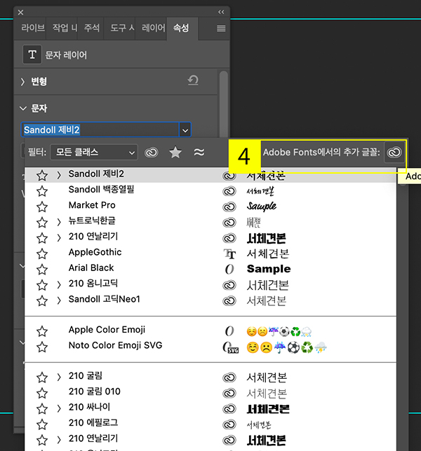The image size is (421, 451).
Task: Star the Market Pro font
Action: point(42,207)
